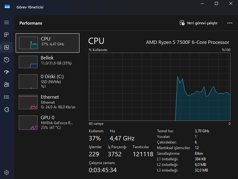Open the Details list page icon
The image size is (238, 179).
coord(7,97)
